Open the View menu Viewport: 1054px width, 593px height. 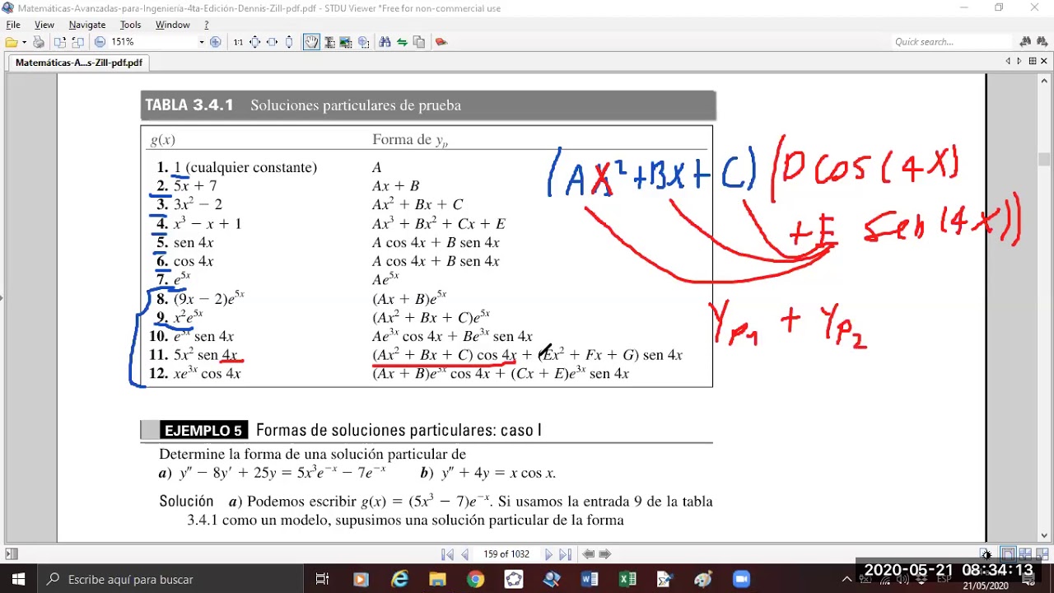44,25
